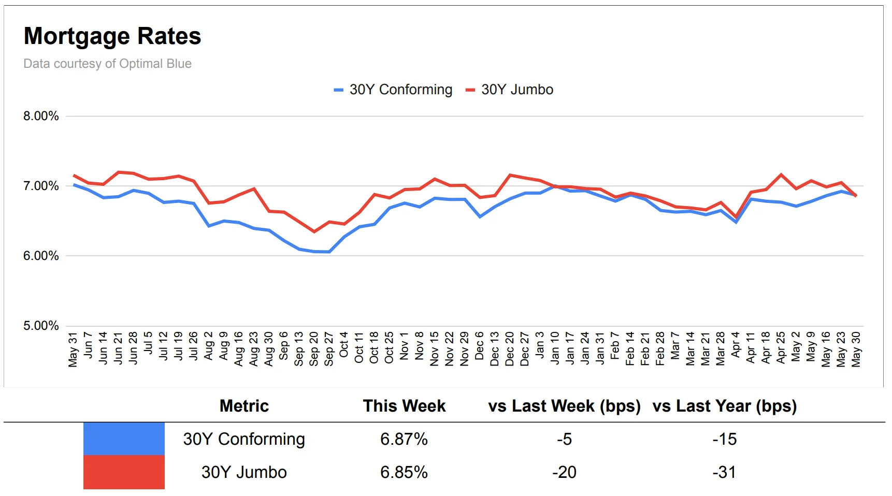Viewport: 892px width, 496px height.
Task: Click the red swatch in the table
Action: coord(124,472)
